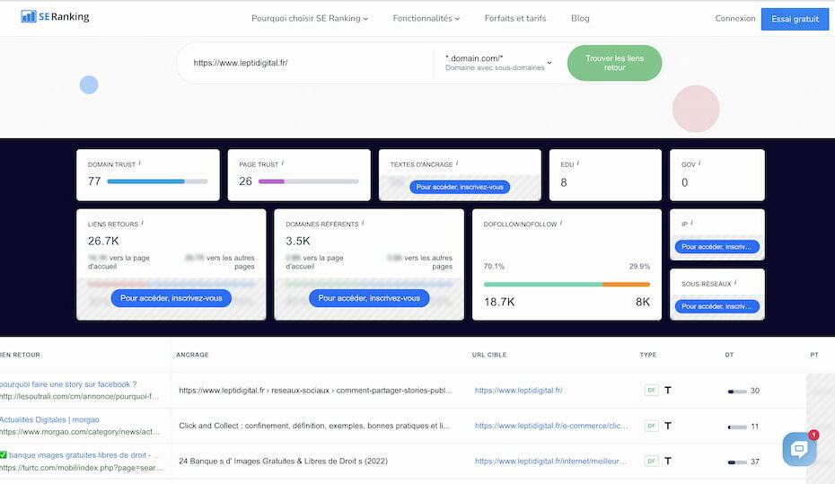Click the Domain Trust score 77

point(94,181)
